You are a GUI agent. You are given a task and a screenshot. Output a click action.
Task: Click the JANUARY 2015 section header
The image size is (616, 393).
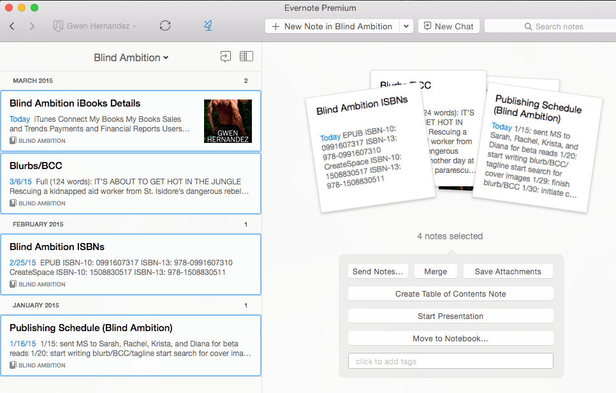131,306
